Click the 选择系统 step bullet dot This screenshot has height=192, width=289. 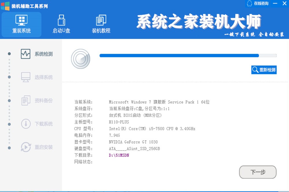pyautogui.click(x=10, y=77)
